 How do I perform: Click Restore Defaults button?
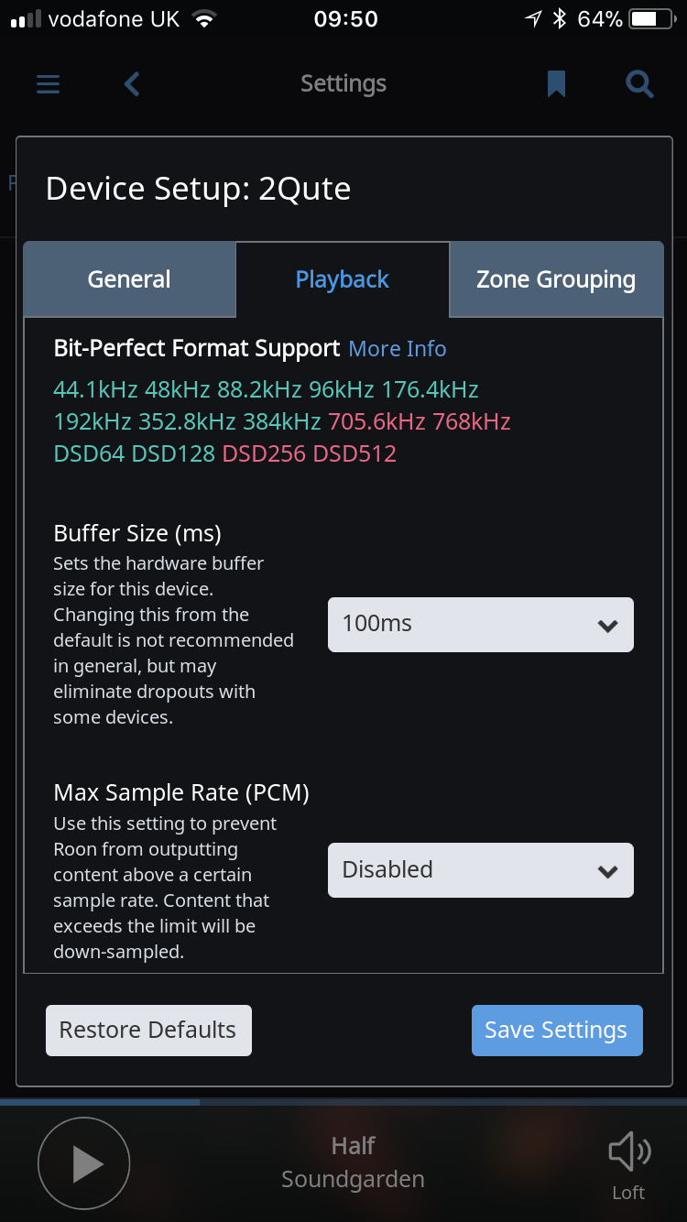coord(148,1031)
